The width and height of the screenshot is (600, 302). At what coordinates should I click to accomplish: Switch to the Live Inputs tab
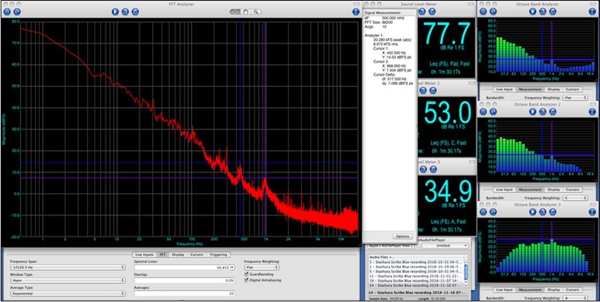click(144, 254)
